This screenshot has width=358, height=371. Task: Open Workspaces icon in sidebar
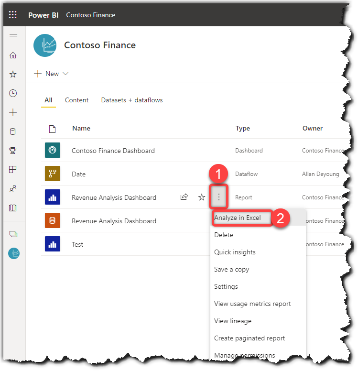click(x=13, y=234)
